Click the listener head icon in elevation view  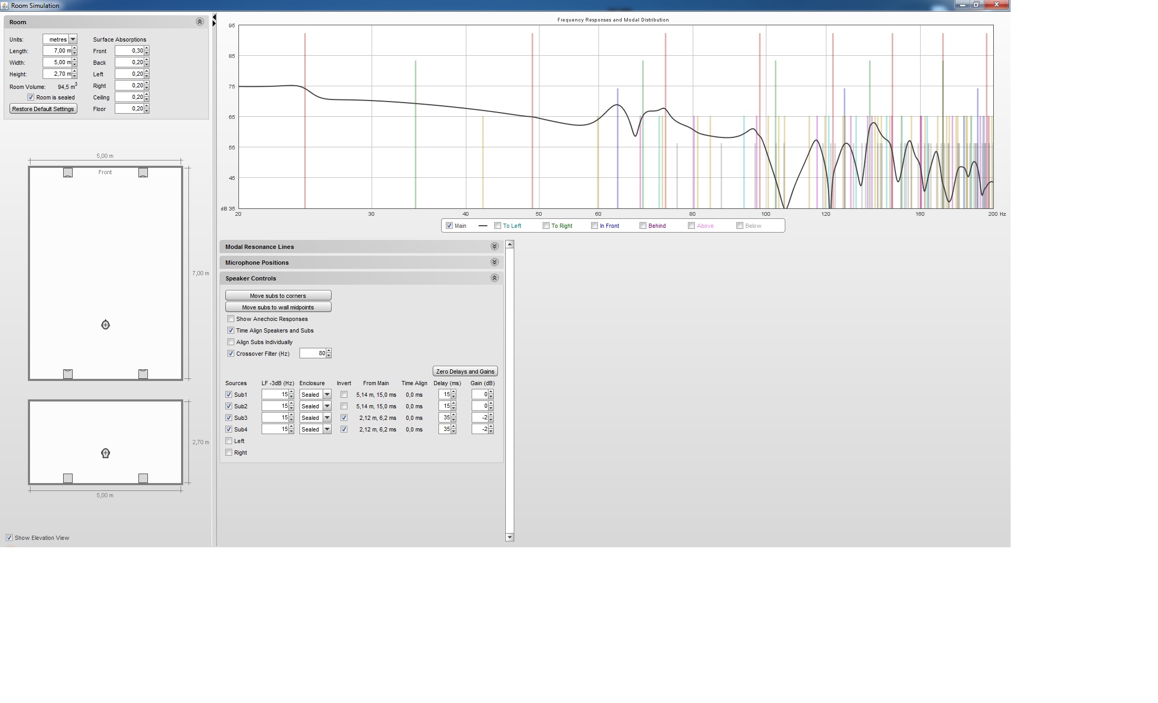point(105,453)
